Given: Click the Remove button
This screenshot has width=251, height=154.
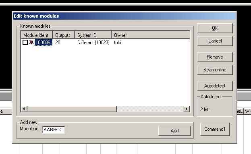Looking at the screenshot, I should pos(215,57).
